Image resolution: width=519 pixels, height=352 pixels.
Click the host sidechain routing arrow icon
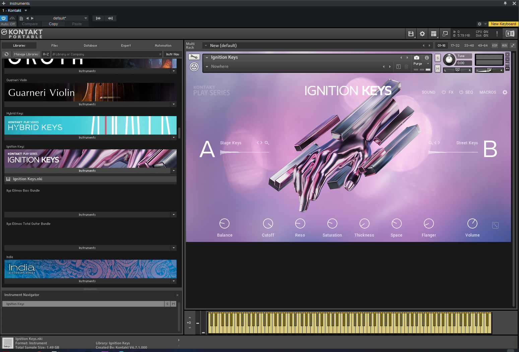point(98,18)
